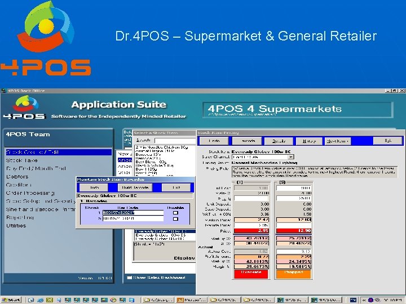This screenshot has width=406, height=304.
Task: Launch Internet Explorer from quick launch
Action: [x=41, y=300]
